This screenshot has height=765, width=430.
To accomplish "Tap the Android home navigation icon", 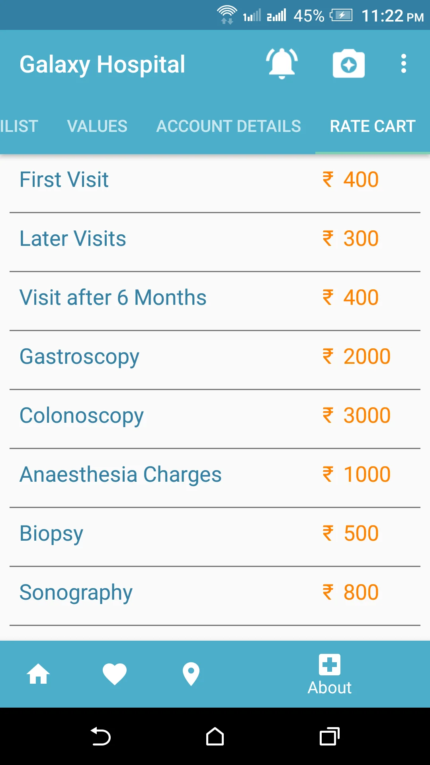I will pyautogui.click(x=215, y=736).
